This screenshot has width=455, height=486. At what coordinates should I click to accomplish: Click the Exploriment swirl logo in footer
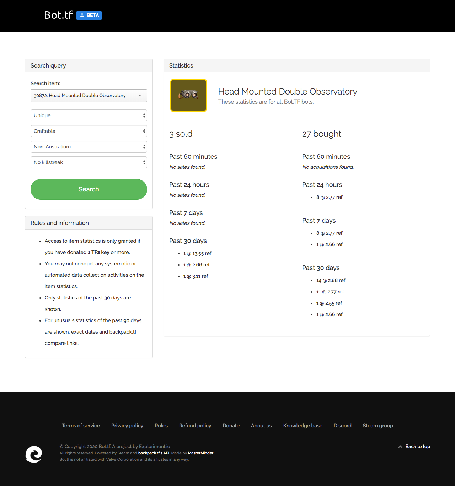[x=34, y=454]
